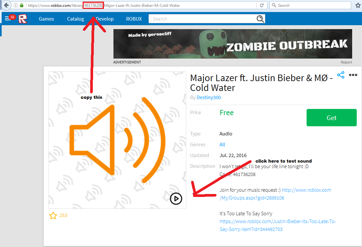
Task: Play the audio preview button
Action: point(176,199)
